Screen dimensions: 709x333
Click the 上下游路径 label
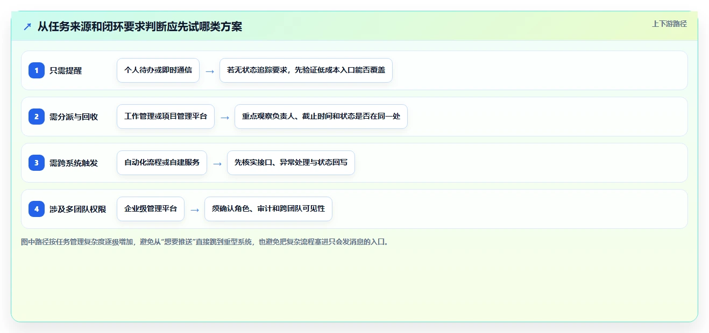pyautogui.click(x=669, y=24)
